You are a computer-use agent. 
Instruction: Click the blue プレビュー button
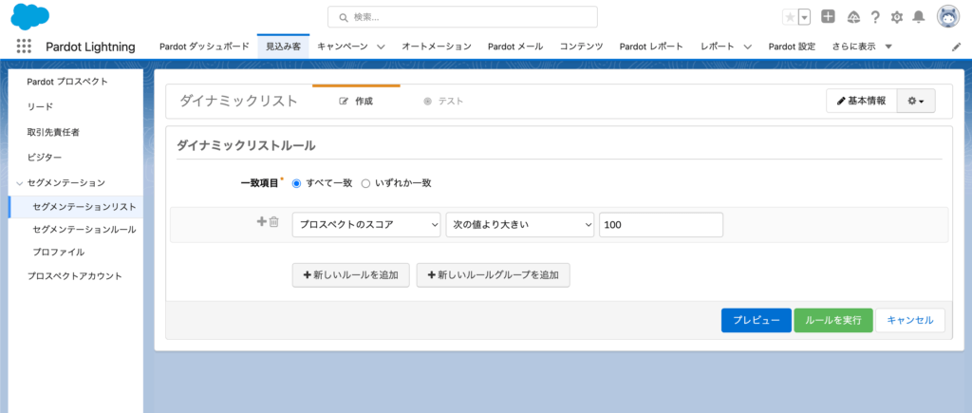(757, 321)
